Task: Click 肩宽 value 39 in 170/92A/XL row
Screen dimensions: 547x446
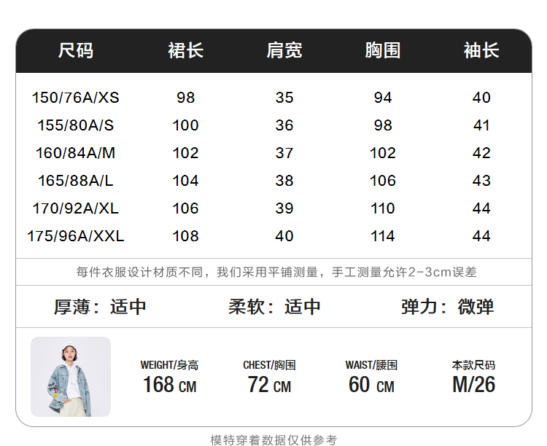Action: (x=284, y=208)
